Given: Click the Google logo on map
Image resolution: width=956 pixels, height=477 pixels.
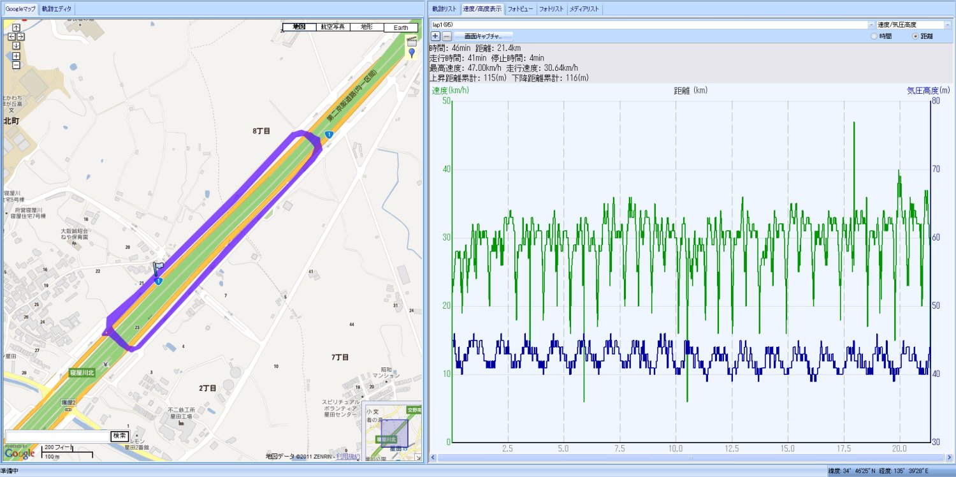Looking at the screenshot, I should tap(19, 453).
